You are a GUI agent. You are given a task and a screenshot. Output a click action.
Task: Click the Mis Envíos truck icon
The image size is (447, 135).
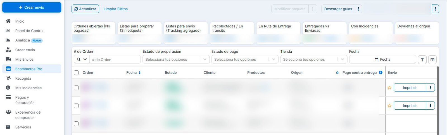point(8,59)
